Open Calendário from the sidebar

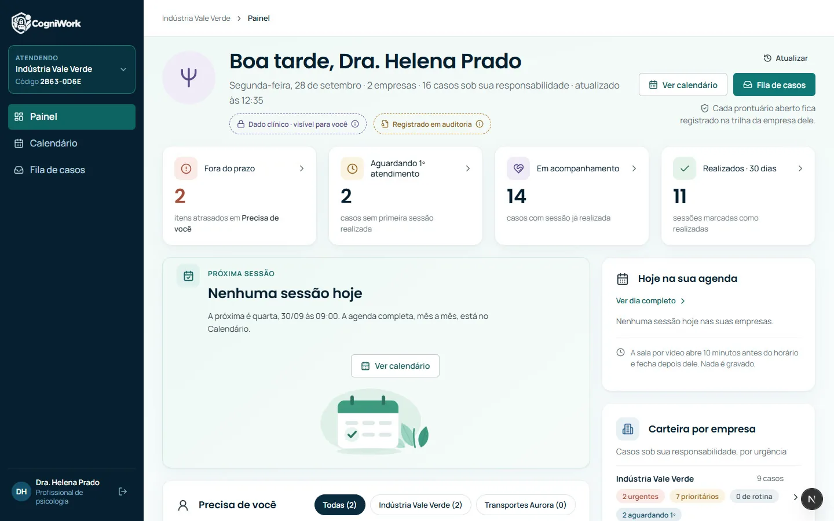72,144
